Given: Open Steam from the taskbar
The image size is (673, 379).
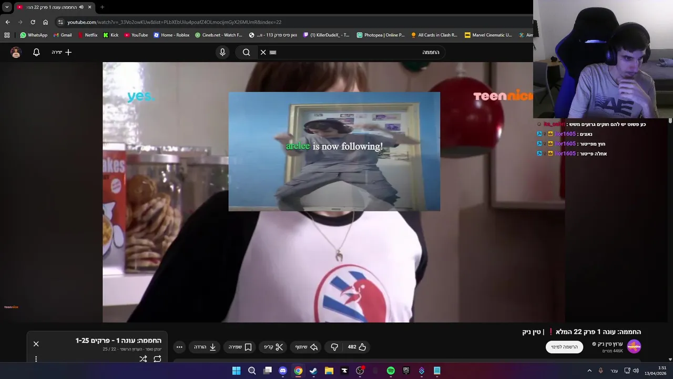Looking at the screenshot, I should [x=313, y=371].
